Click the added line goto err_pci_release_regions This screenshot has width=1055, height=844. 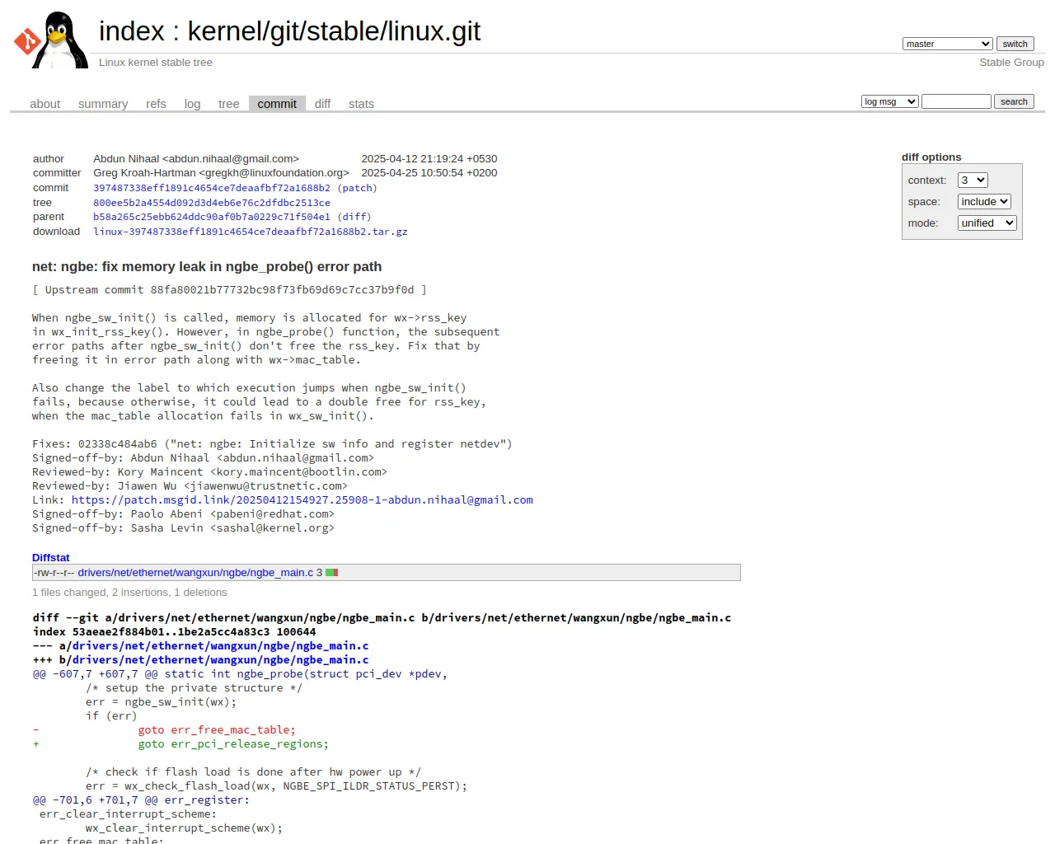(x=181, y=744)
